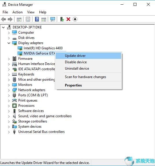Image resolution: width=155 pixels, height=166 pixels.
Task: Collapse the Display adapters category arrow
Action: tap(9, 43)
